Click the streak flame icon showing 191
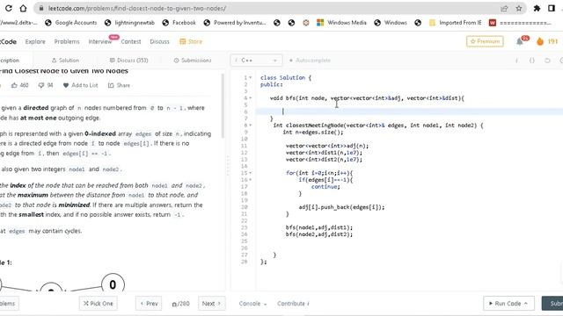This screenshot has height=316, width=563. 540,41
